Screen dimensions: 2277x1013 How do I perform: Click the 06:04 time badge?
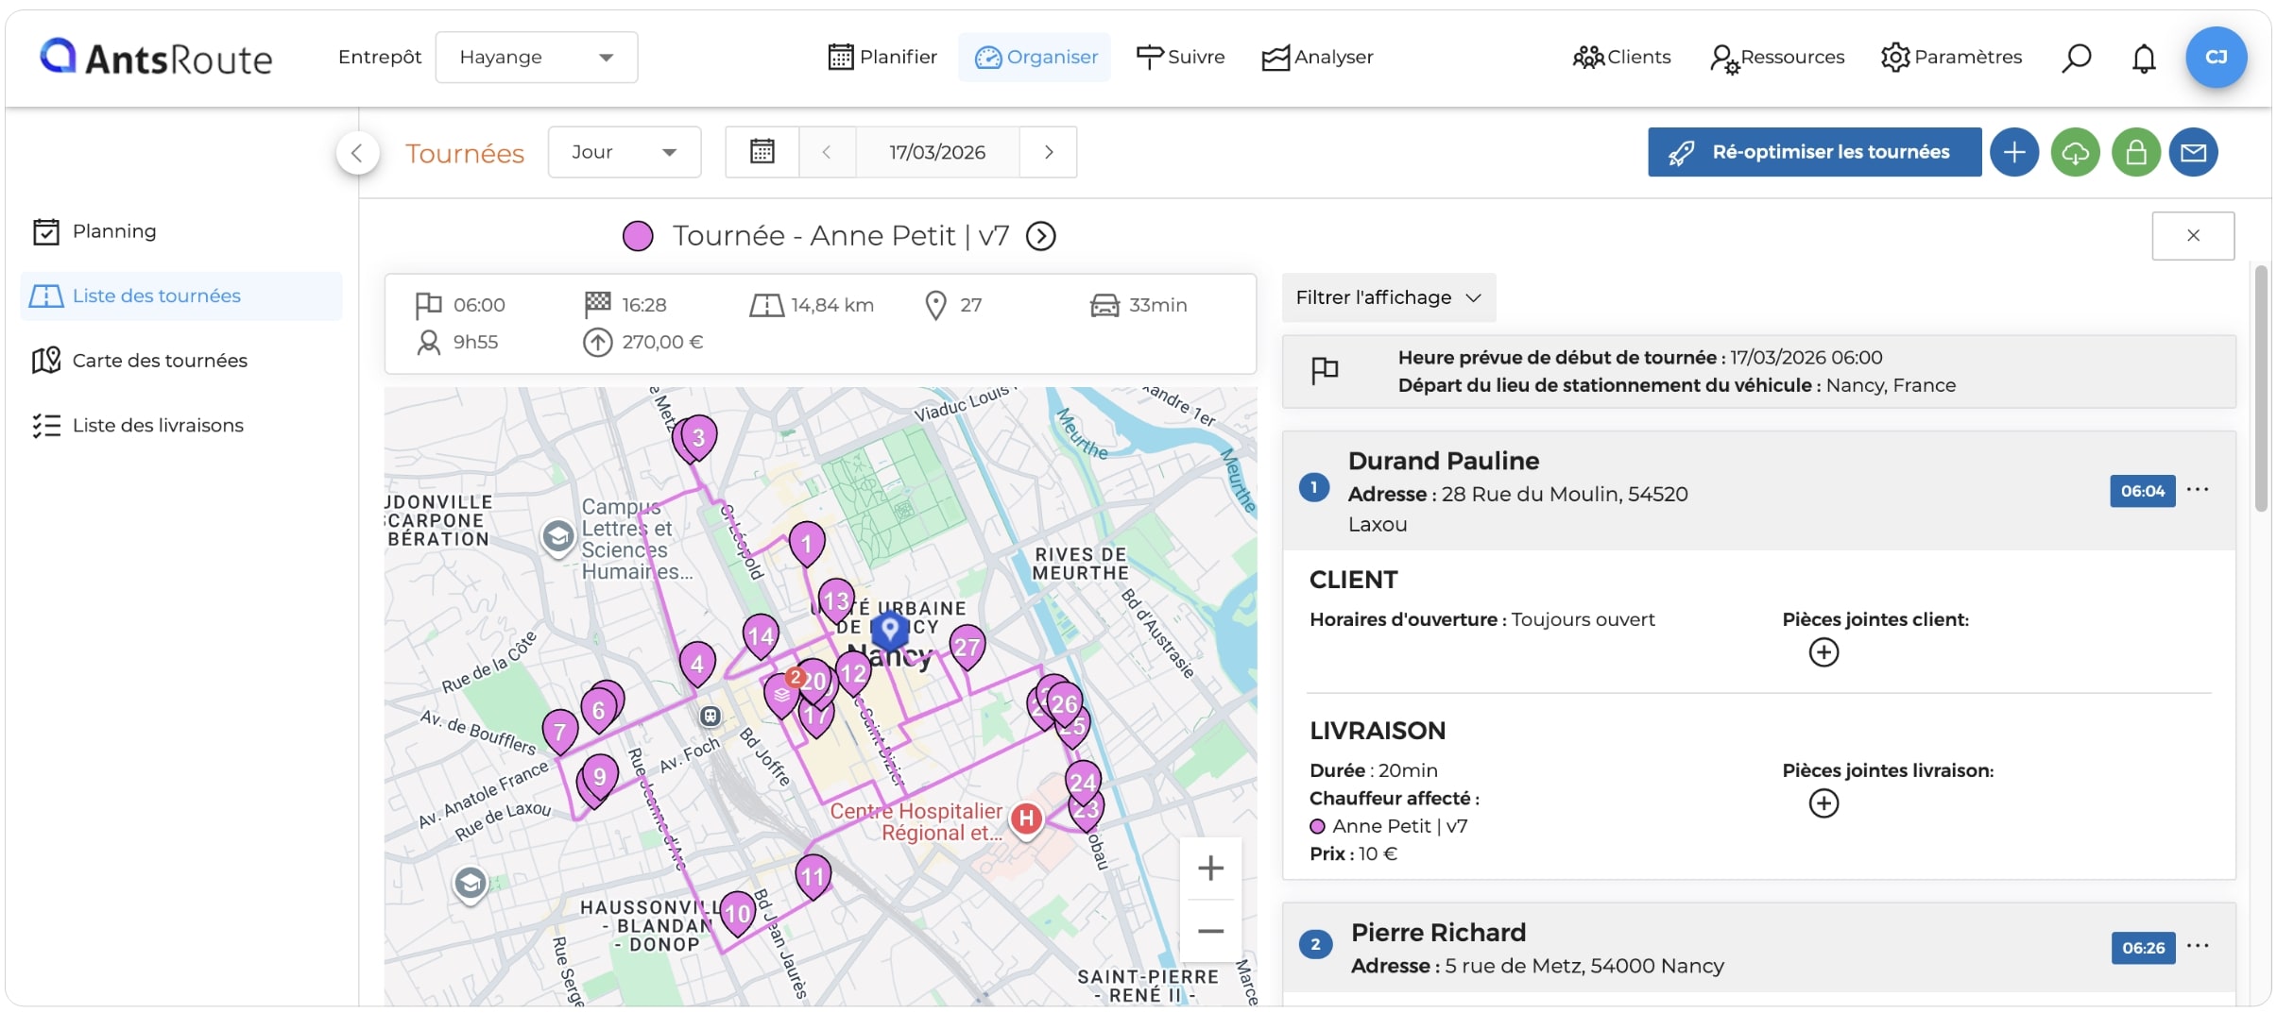pos(2142,491)
